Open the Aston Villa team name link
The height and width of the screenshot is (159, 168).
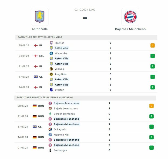[40, 29]
